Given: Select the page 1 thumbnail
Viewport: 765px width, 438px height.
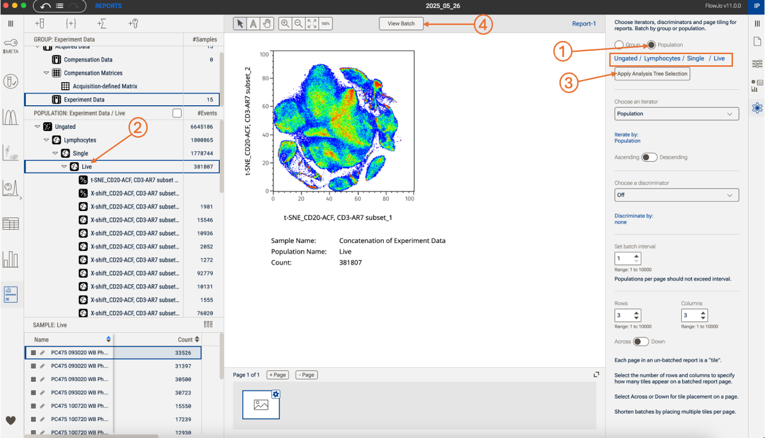Looking at the screenshot, I should point(261,405).
